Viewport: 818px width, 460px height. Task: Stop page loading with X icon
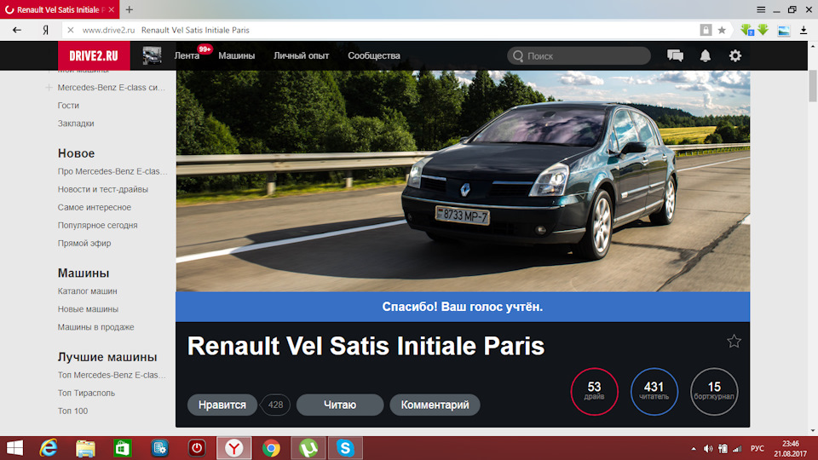point(71,31)
